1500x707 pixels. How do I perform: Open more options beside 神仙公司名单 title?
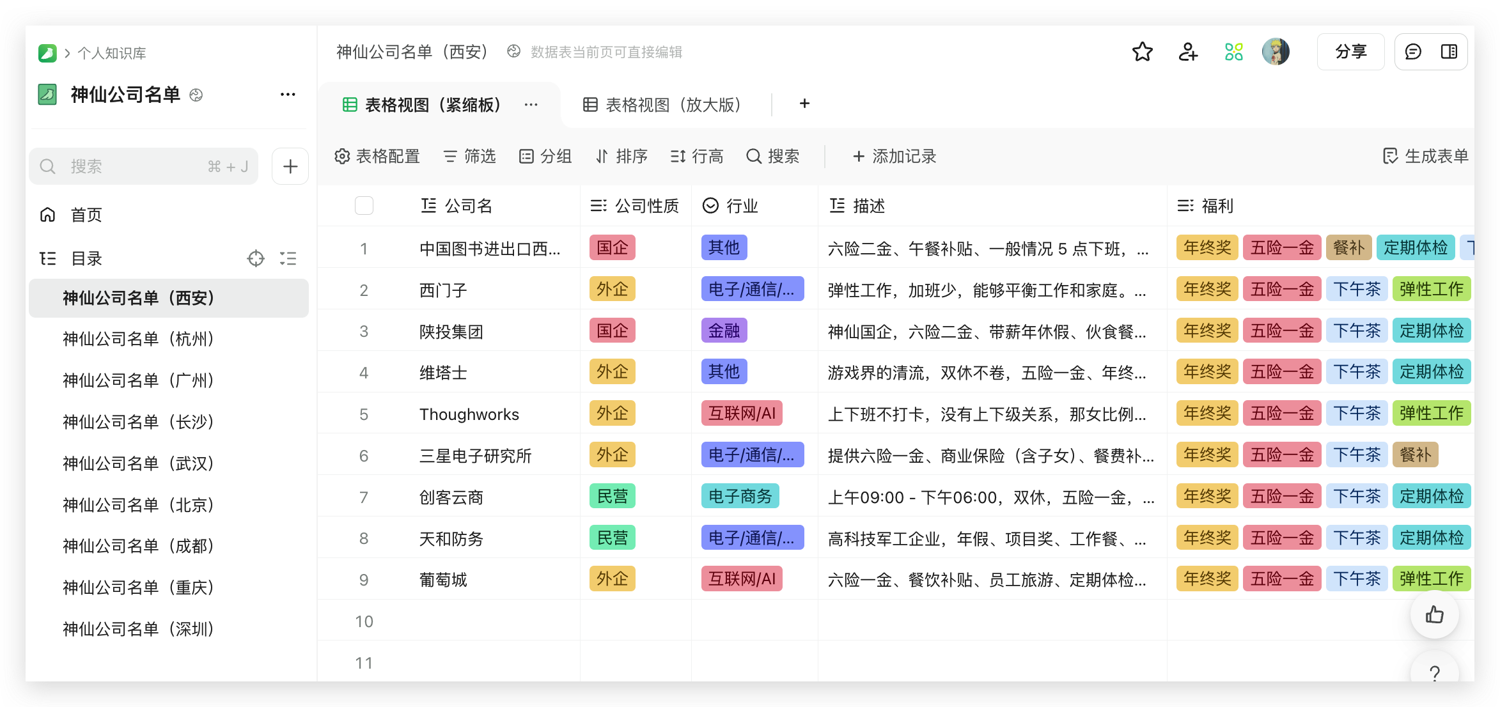(x=288, y=95)
